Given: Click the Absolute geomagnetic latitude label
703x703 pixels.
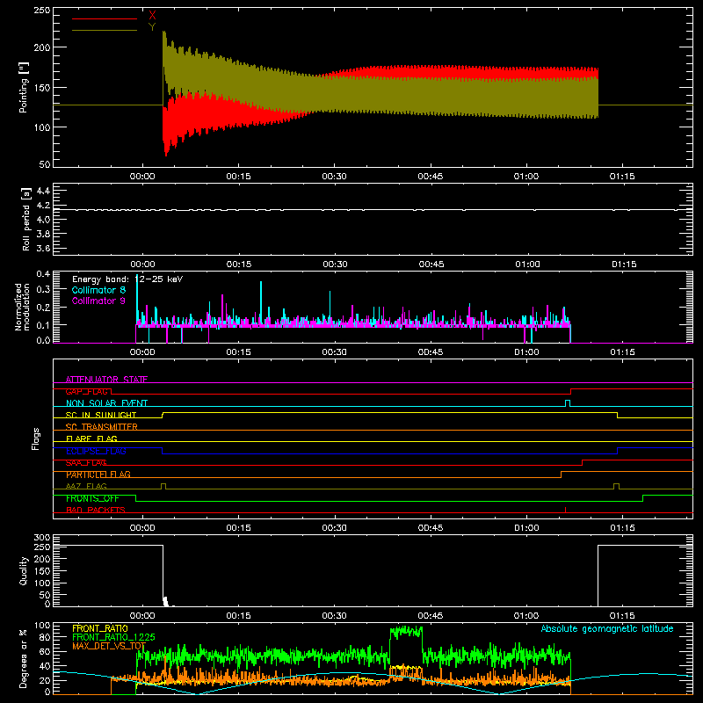Looking at the screenshot, I should tap(607, 628).
